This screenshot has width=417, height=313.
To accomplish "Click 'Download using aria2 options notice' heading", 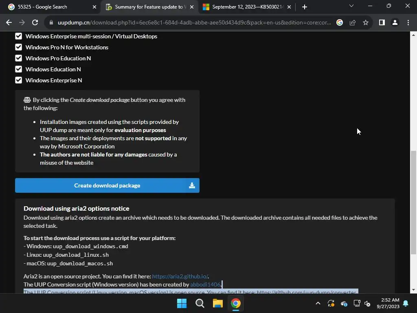I will tap(76, 208).
